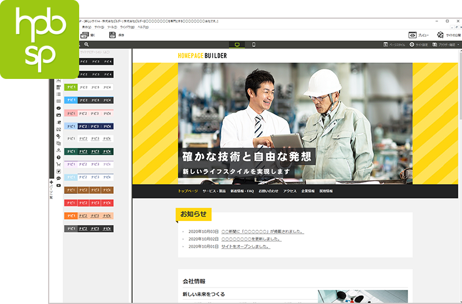Choose the pink navigation style

(x=89, y=113)
